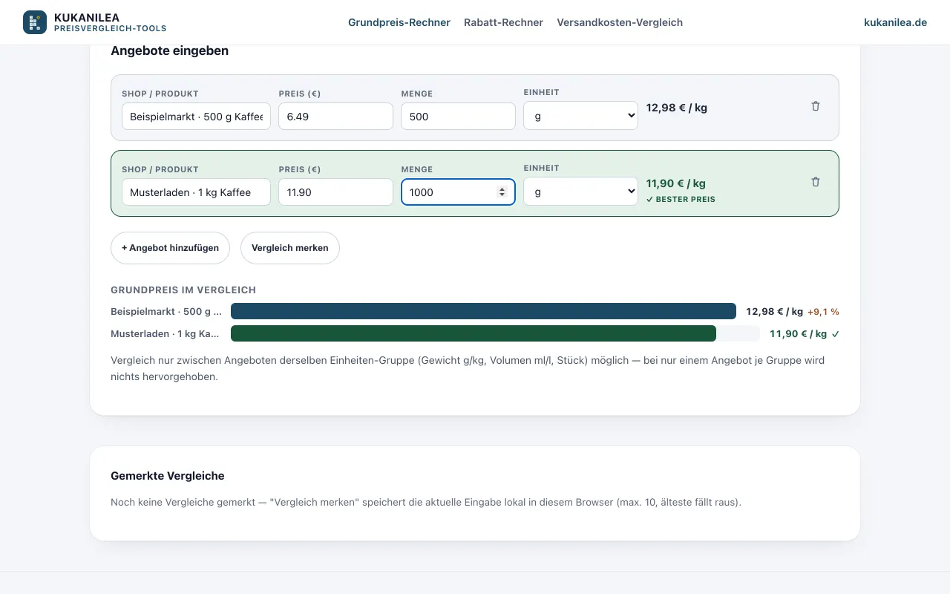Click the blue Beispielmarkt price bar

[483, 312]
